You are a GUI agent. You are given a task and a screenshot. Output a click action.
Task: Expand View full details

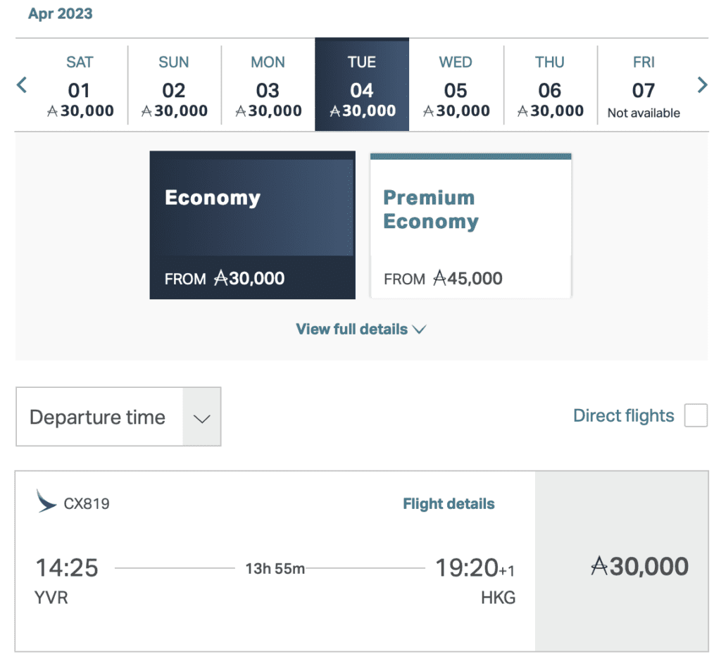[x=360, y=329]
